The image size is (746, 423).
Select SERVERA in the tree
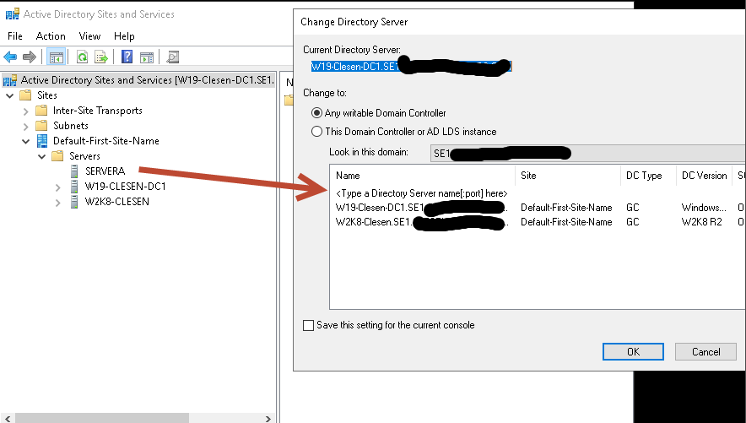pyautogui.click(x=105, y=171)
